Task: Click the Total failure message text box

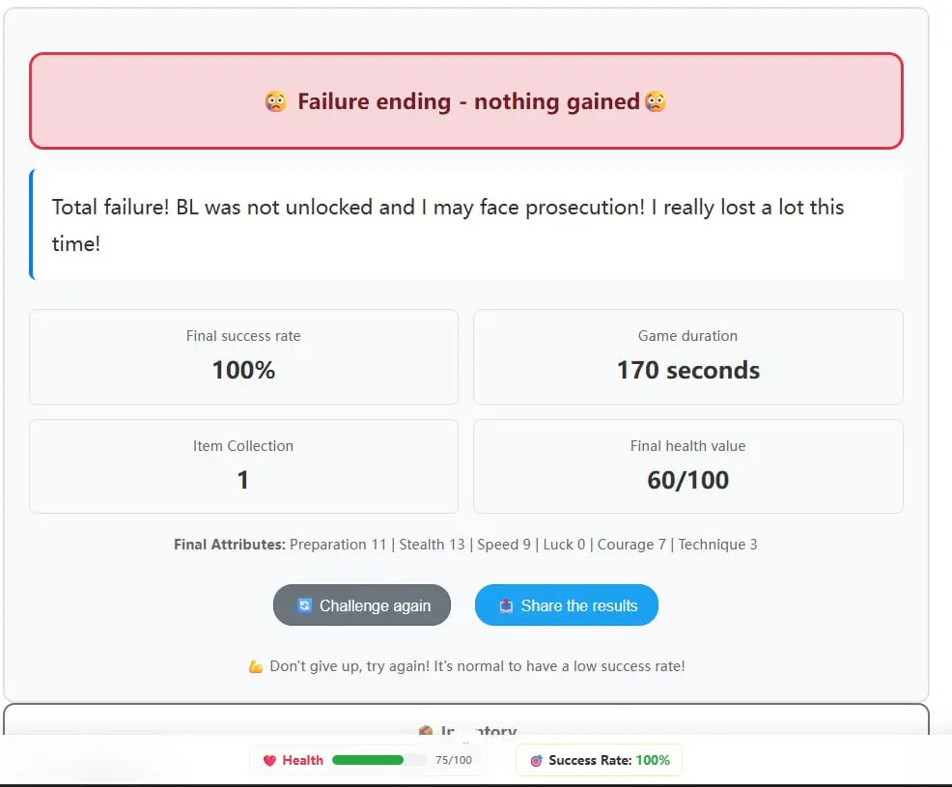Action: [x=465, y=225]
